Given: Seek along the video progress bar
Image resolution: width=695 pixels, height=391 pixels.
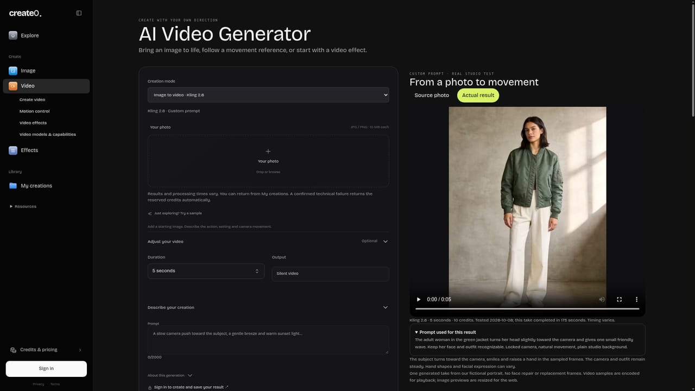Looking at the screenshot, I should [x=527, y=309].
